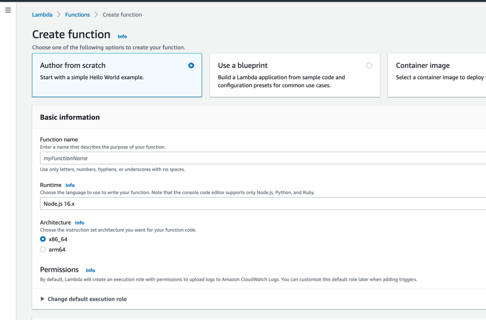Open Info link beside Create function
This screenshot has height=320, width=486.
(122, 36)
